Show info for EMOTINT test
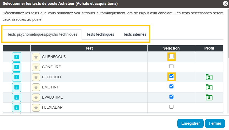Viewport: 229px width, 130px height. tap(17, 87)
